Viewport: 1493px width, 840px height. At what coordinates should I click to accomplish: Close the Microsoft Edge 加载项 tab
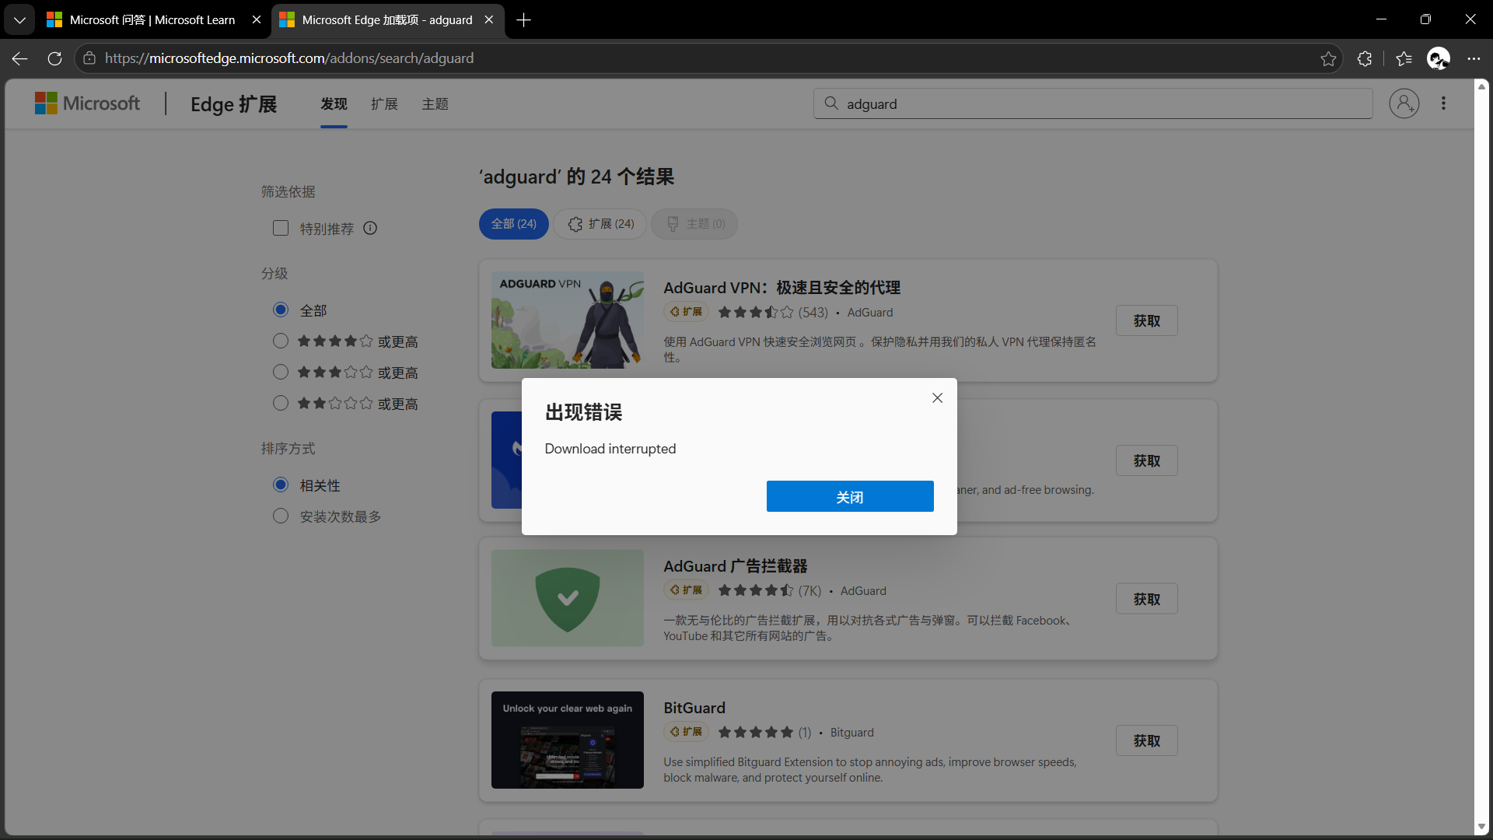pos(489,20)
